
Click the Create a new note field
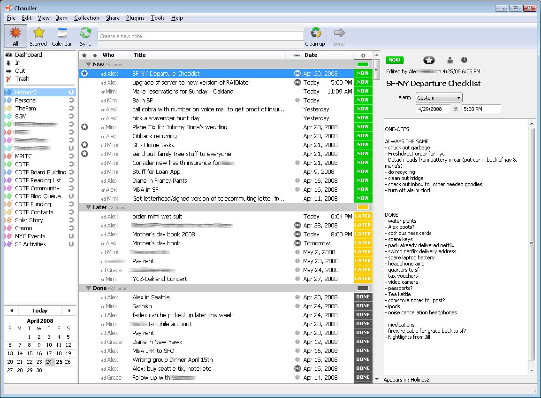pyautogui.click(x=200, y=36)
